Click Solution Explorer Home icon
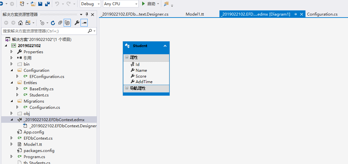Screen dimensions: 348x164 pos(20,23)
